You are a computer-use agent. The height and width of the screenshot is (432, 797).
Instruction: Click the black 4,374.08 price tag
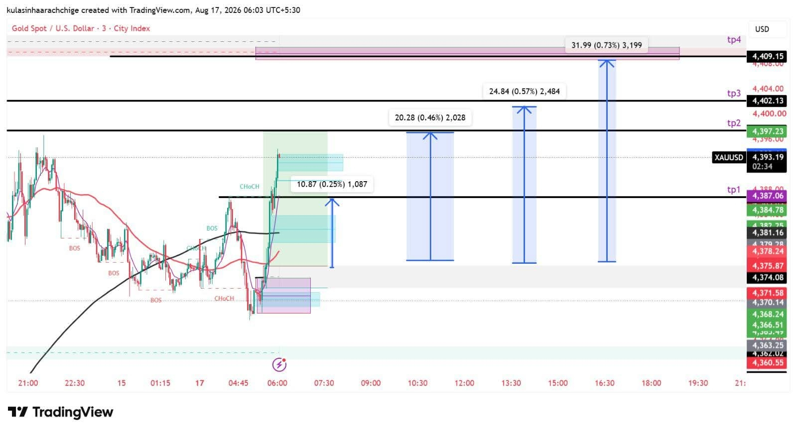click(x=767, y=277)
